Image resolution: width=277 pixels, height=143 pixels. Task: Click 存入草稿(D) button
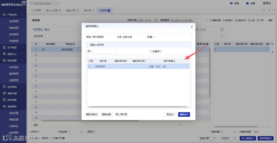click(248, 138)
